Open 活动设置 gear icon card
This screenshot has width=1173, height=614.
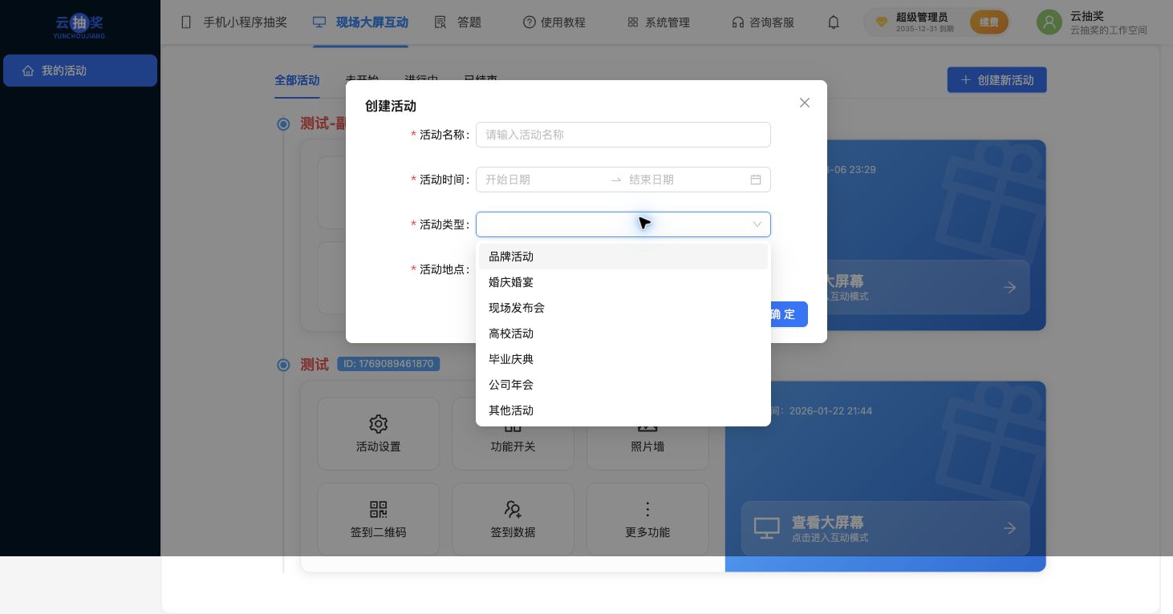tap(379, 434)
